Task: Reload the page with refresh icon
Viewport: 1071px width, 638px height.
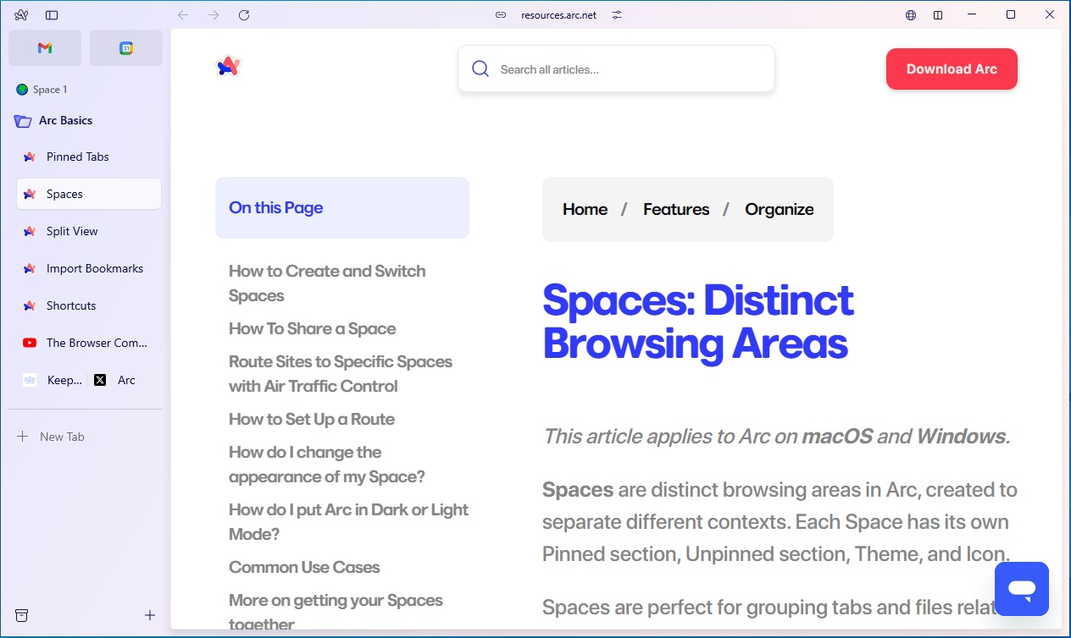Action: tap(244, 15)
